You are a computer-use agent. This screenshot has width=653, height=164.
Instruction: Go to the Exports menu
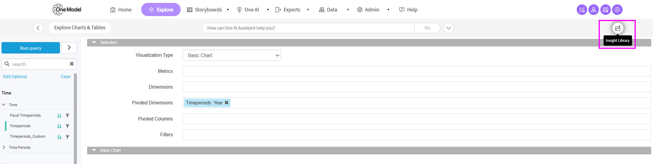(288, 10)
